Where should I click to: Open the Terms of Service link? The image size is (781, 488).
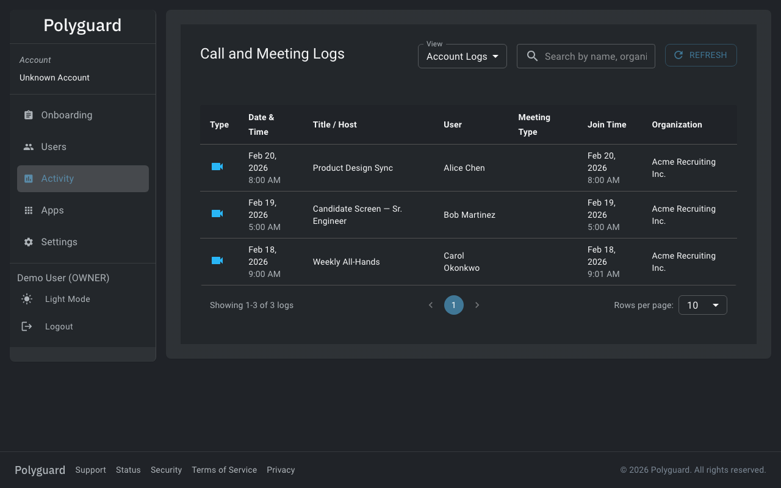coord(224,470)
